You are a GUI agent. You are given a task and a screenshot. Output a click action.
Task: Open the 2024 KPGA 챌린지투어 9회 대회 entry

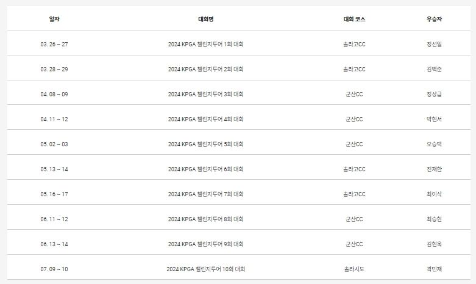click(x=205, y=244)
